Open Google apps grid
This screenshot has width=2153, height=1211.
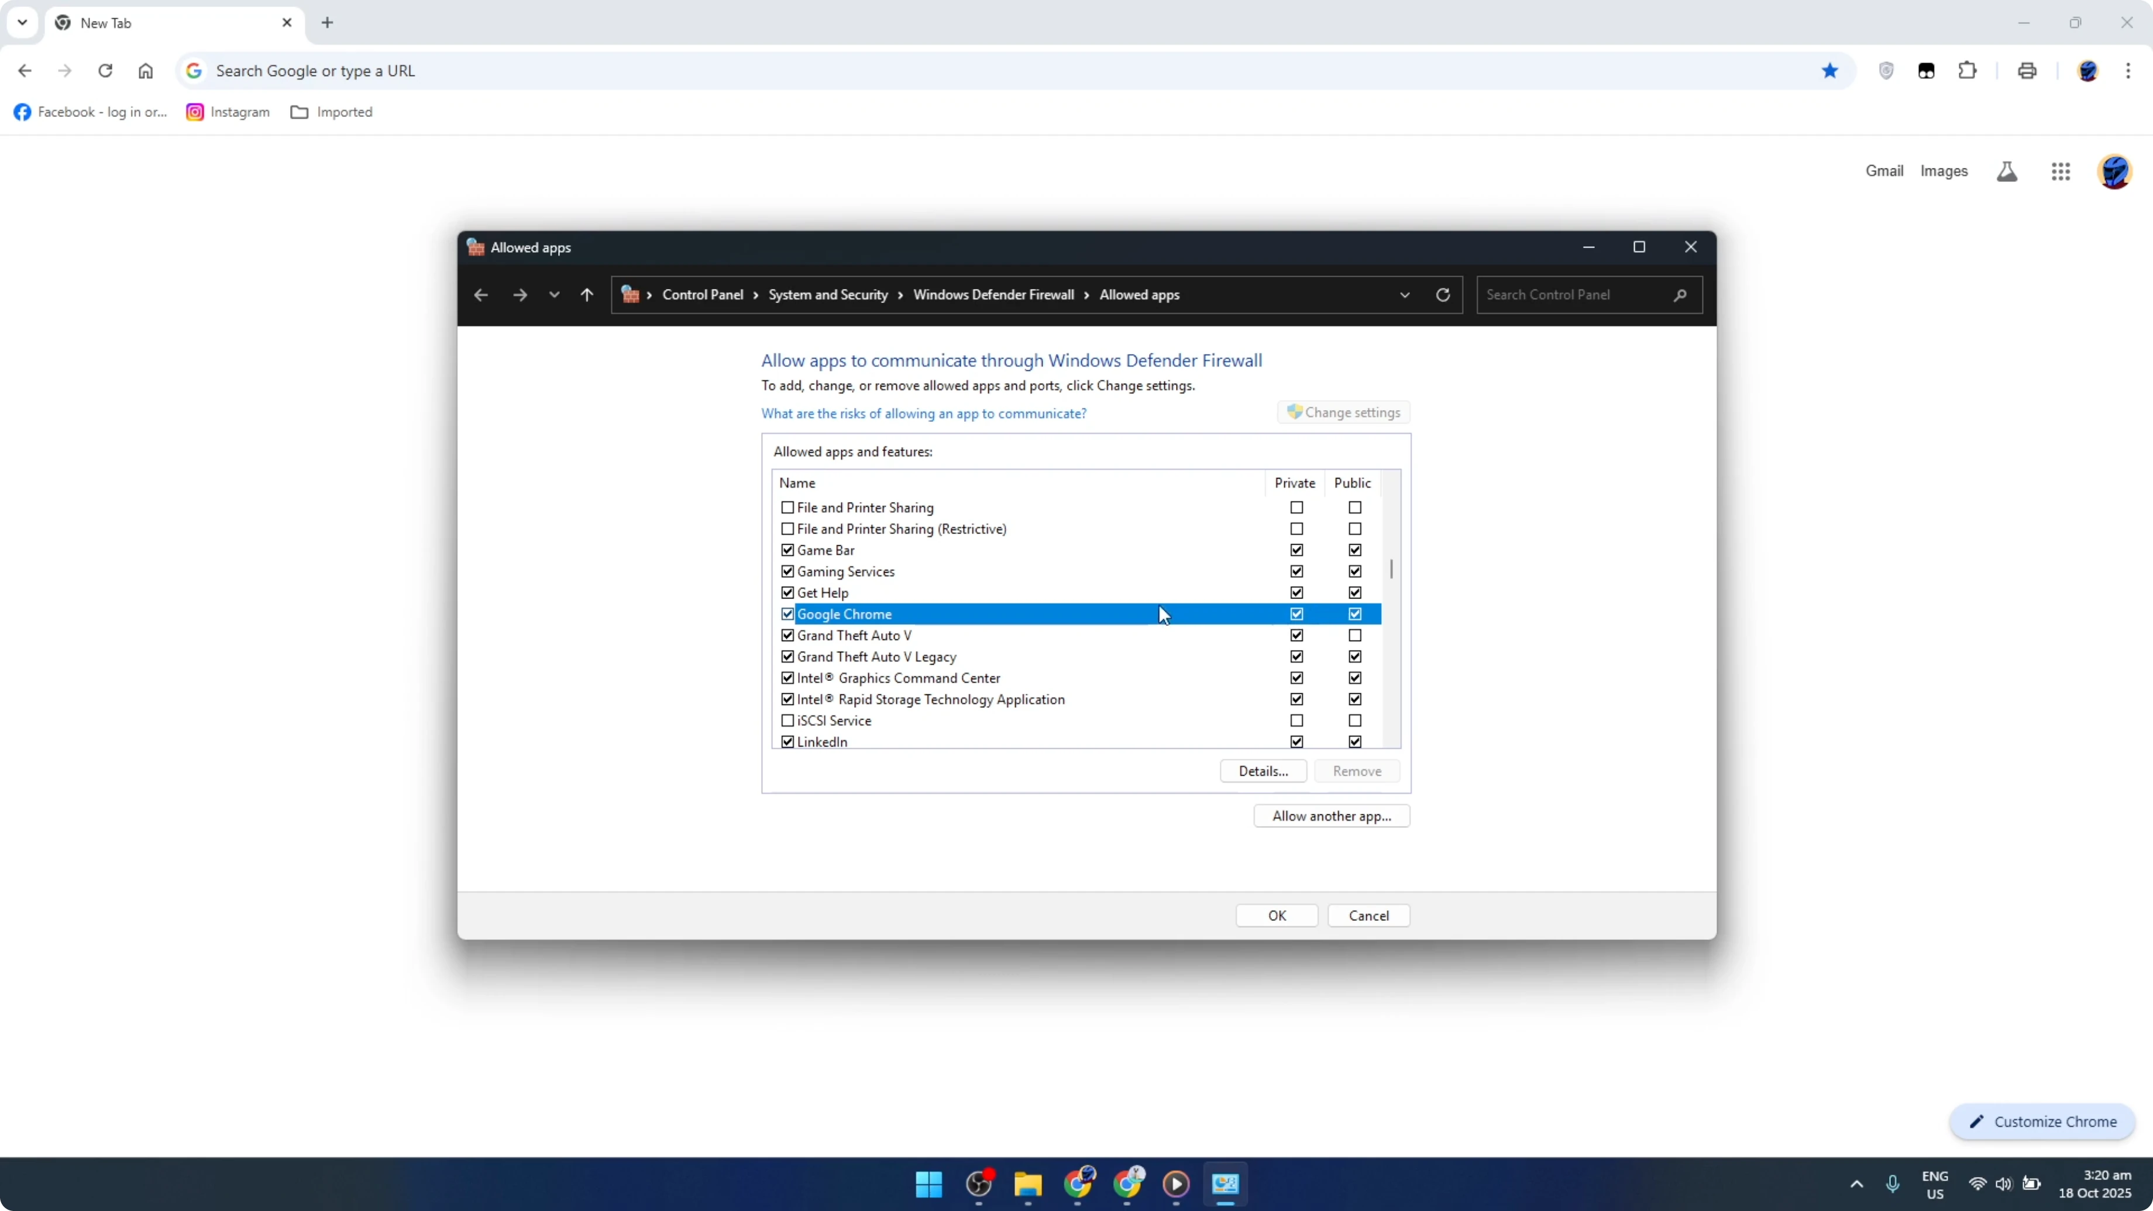[x=2060, y=171]
